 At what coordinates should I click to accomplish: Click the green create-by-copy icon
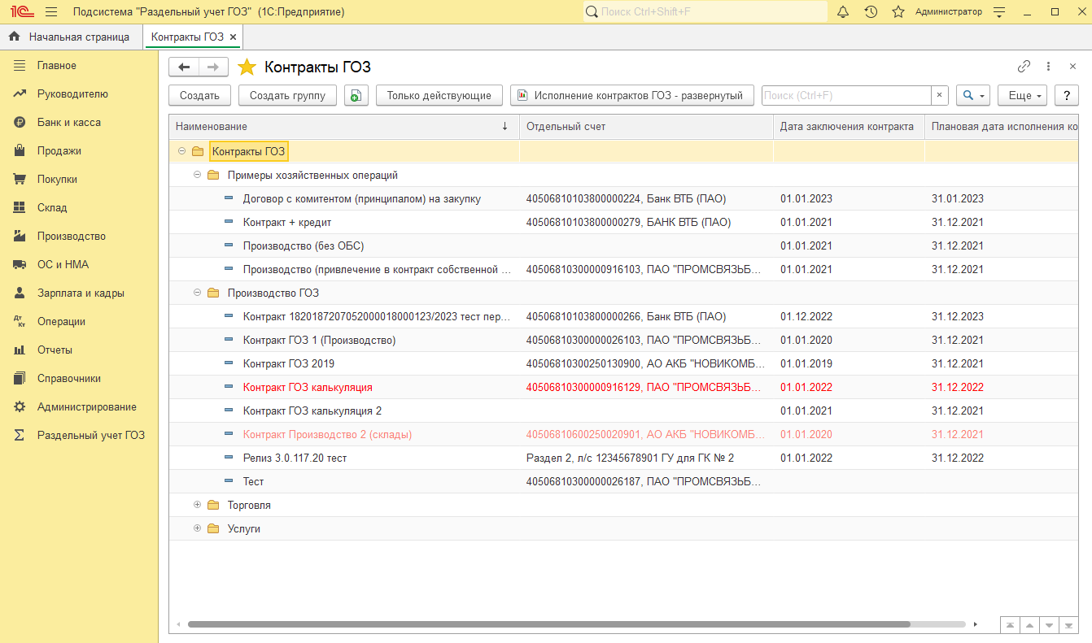[x=356, y=95]
